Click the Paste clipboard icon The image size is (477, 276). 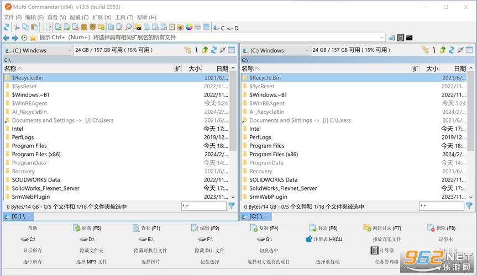[34, 27]
